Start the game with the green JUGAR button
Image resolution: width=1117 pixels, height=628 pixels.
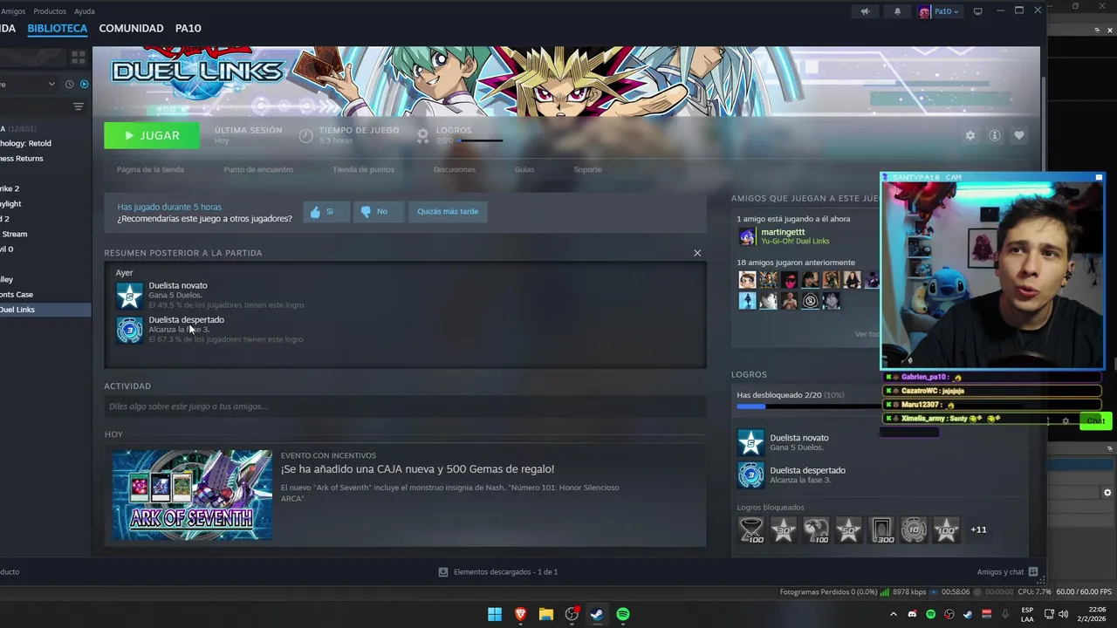tap(152, 135)
